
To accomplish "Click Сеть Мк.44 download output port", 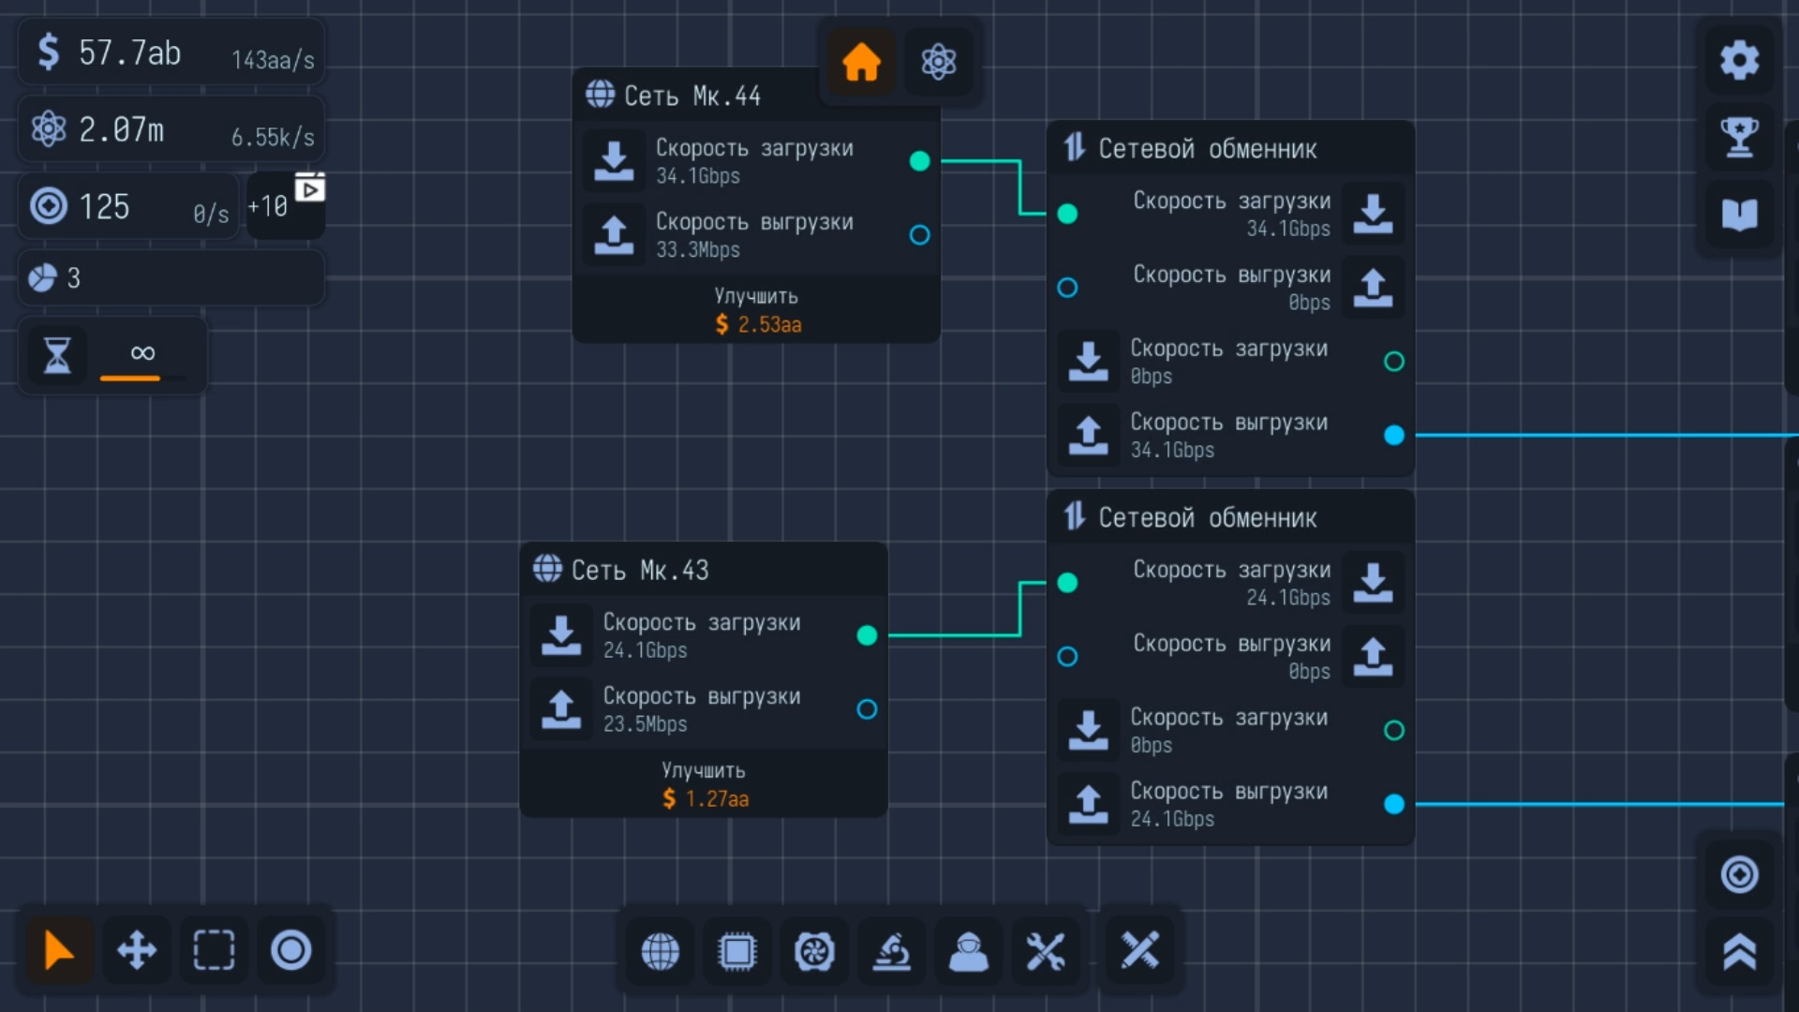I will (x=920, y=161).
